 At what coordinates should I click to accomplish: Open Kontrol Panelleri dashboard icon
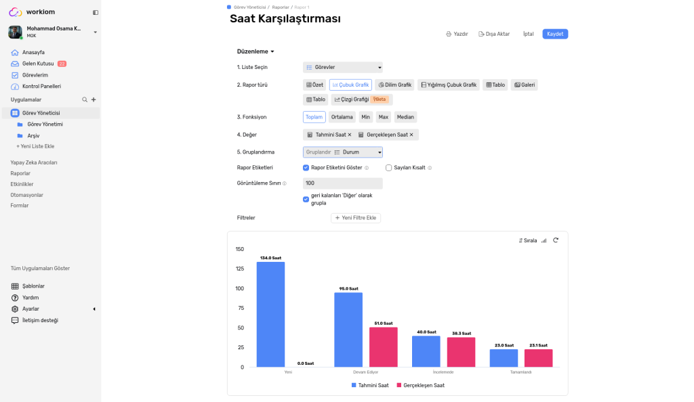coord(15,87)
